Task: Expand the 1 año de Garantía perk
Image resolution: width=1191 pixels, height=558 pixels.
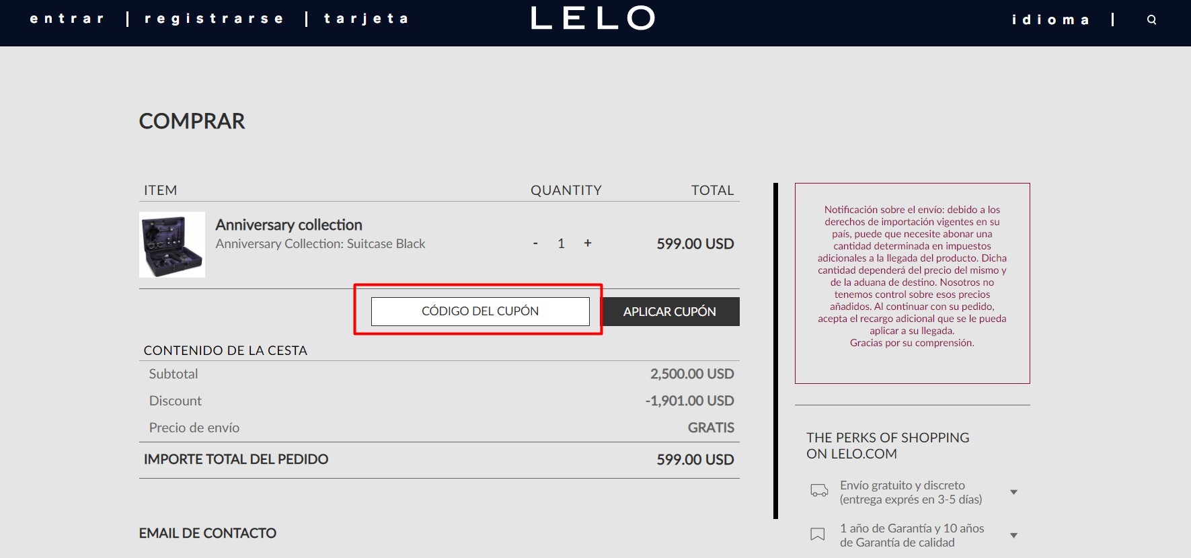Action: [1013, 535]
